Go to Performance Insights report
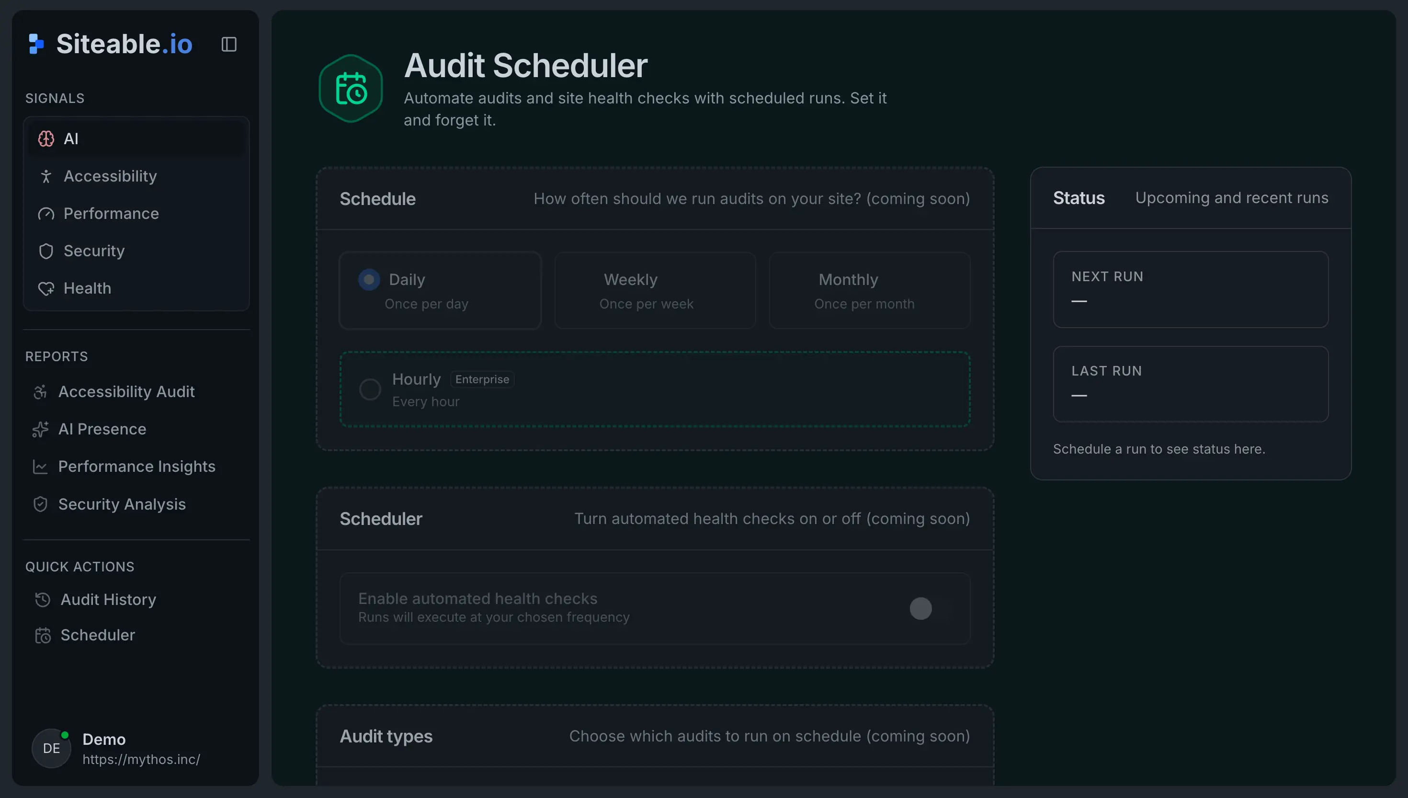Image resolution: width=1408 pixels, height=798 pixels. tap(136, 467)
